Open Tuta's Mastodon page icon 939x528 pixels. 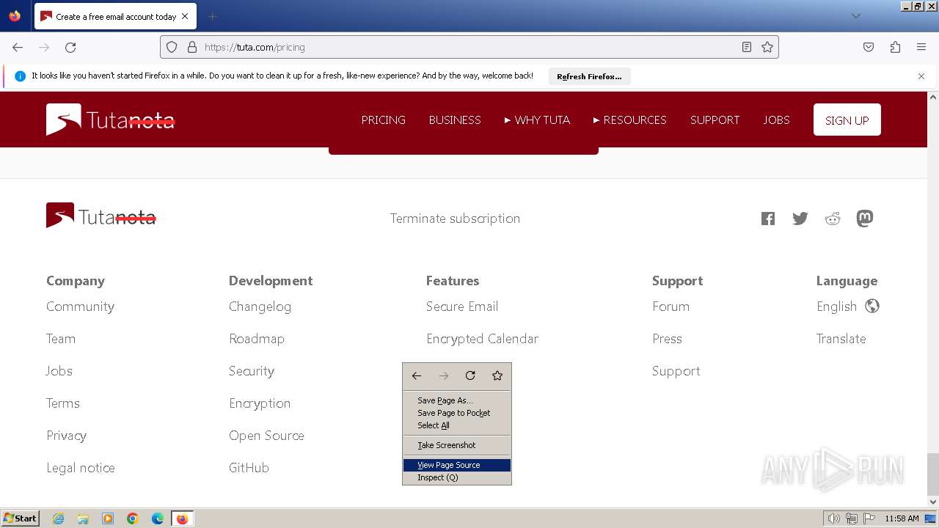[x=865, y=219]
